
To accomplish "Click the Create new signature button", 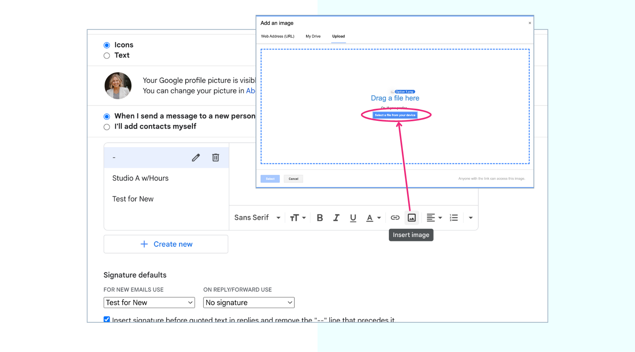I will pyautogui.click(x=166, y=244).
